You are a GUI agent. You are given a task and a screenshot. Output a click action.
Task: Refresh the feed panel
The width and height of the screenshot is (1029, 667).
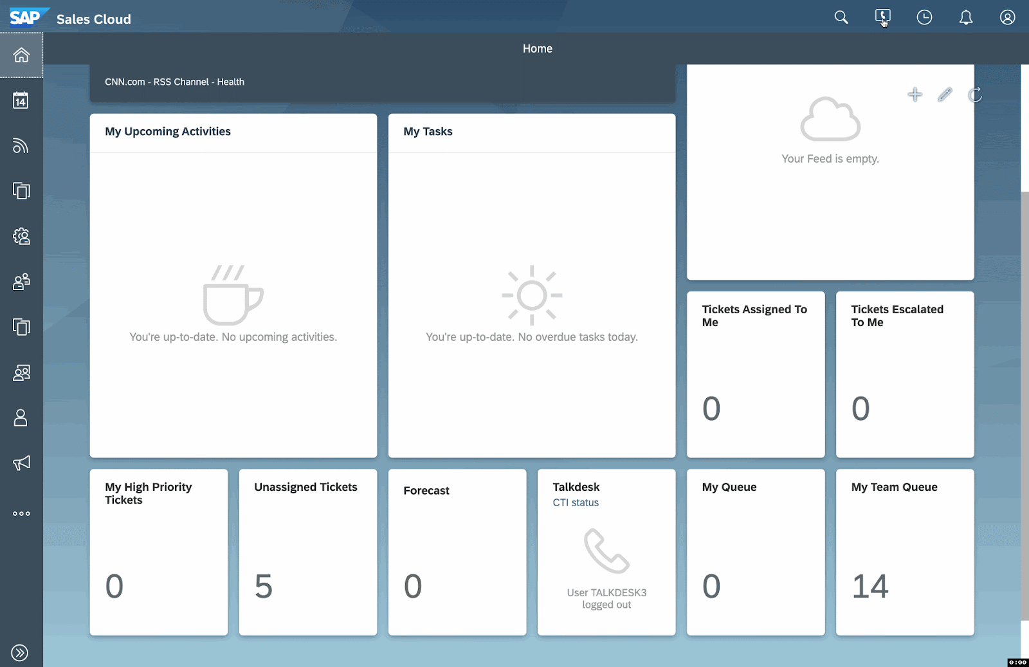[x=975, y=95]
